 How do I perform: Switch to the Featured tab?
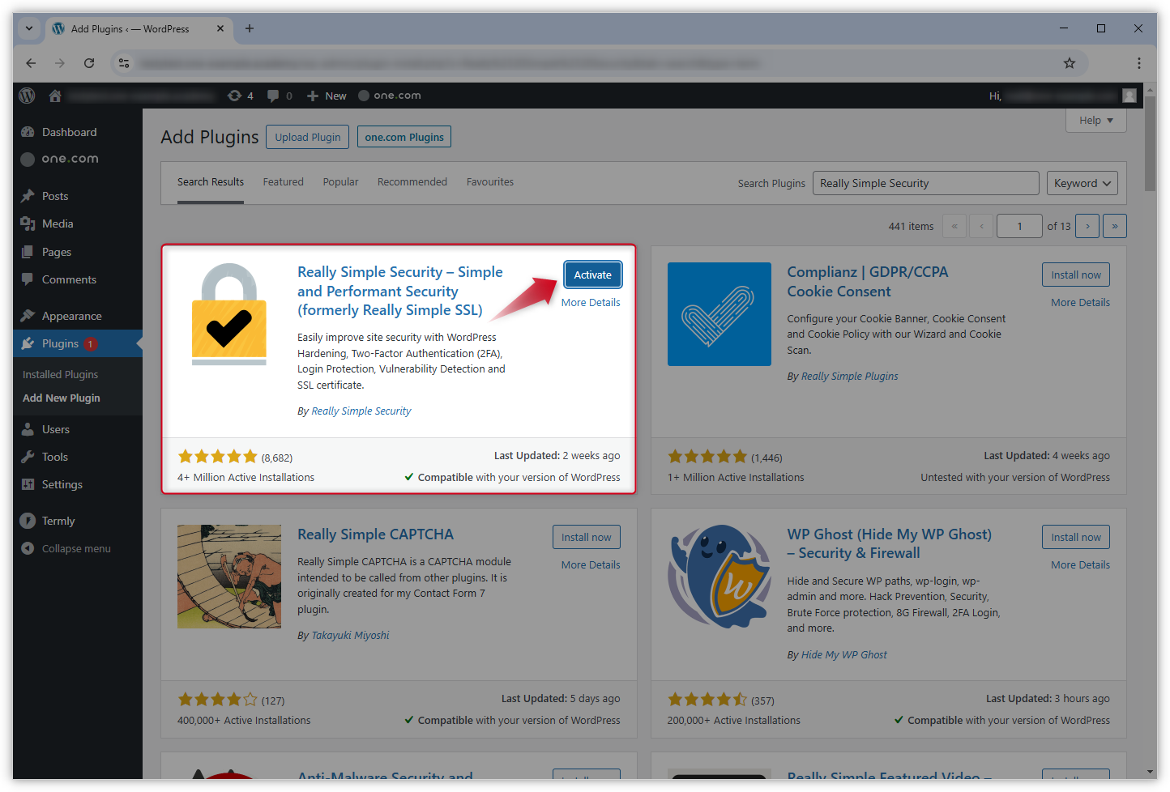point(283,181)
